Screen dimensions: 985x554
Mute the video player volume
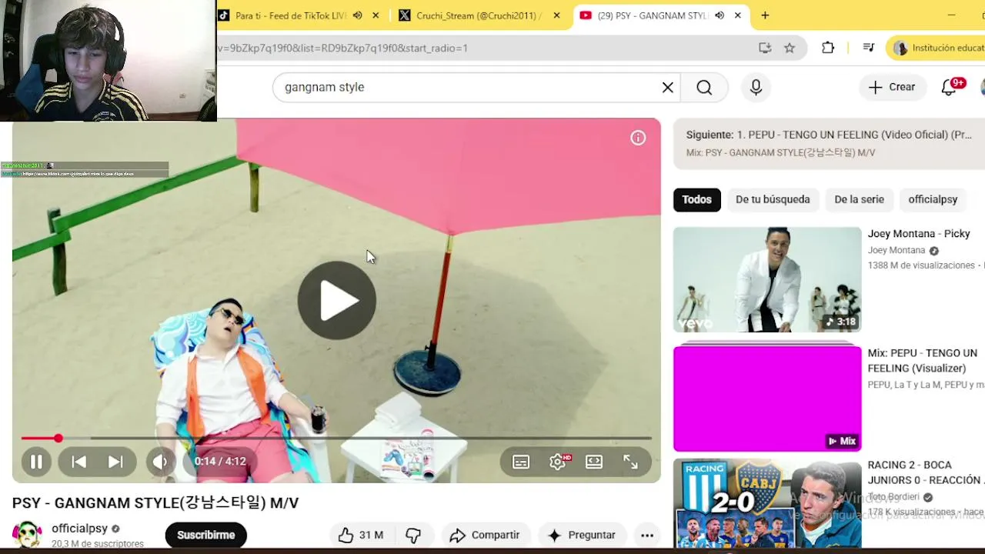point(160,462)
